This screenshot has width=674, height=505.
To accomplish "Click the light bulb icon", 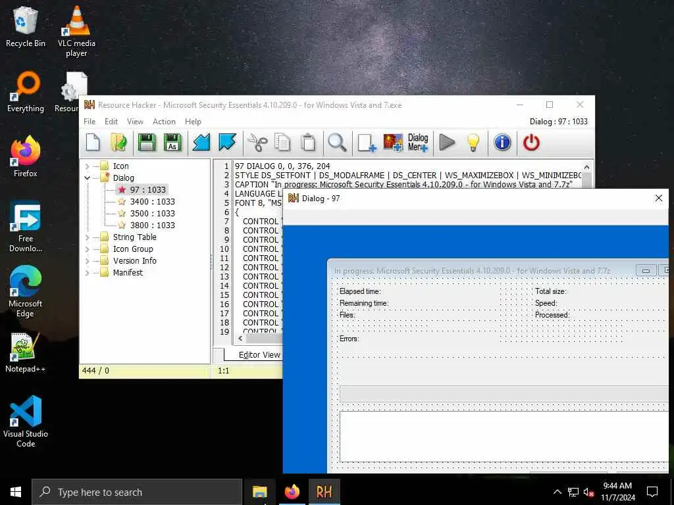I will point(473,143).
